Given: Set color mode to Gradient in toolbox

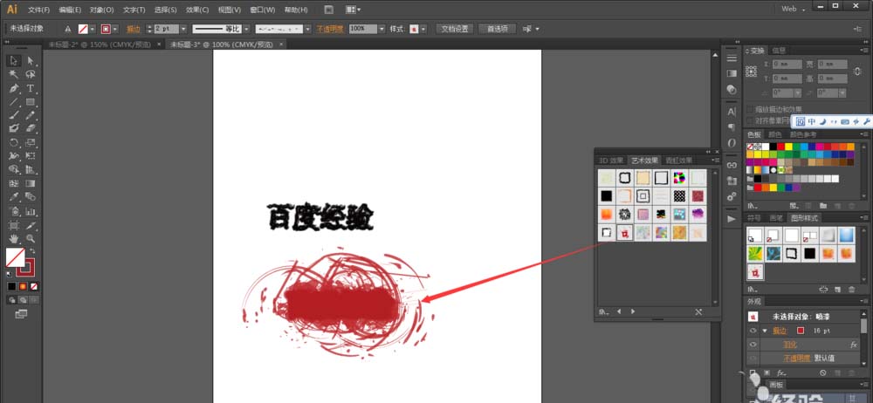Looking at the screenshot, I should pyautogui.click(x=23, y=286).
